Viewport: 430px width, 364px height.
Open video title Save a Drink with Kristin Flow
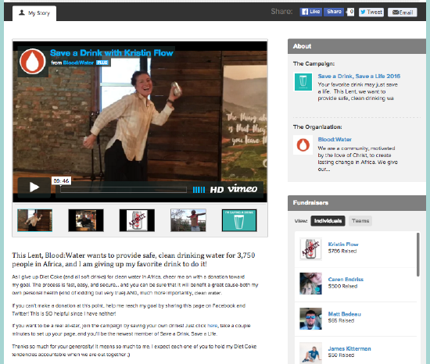(112, 53)
